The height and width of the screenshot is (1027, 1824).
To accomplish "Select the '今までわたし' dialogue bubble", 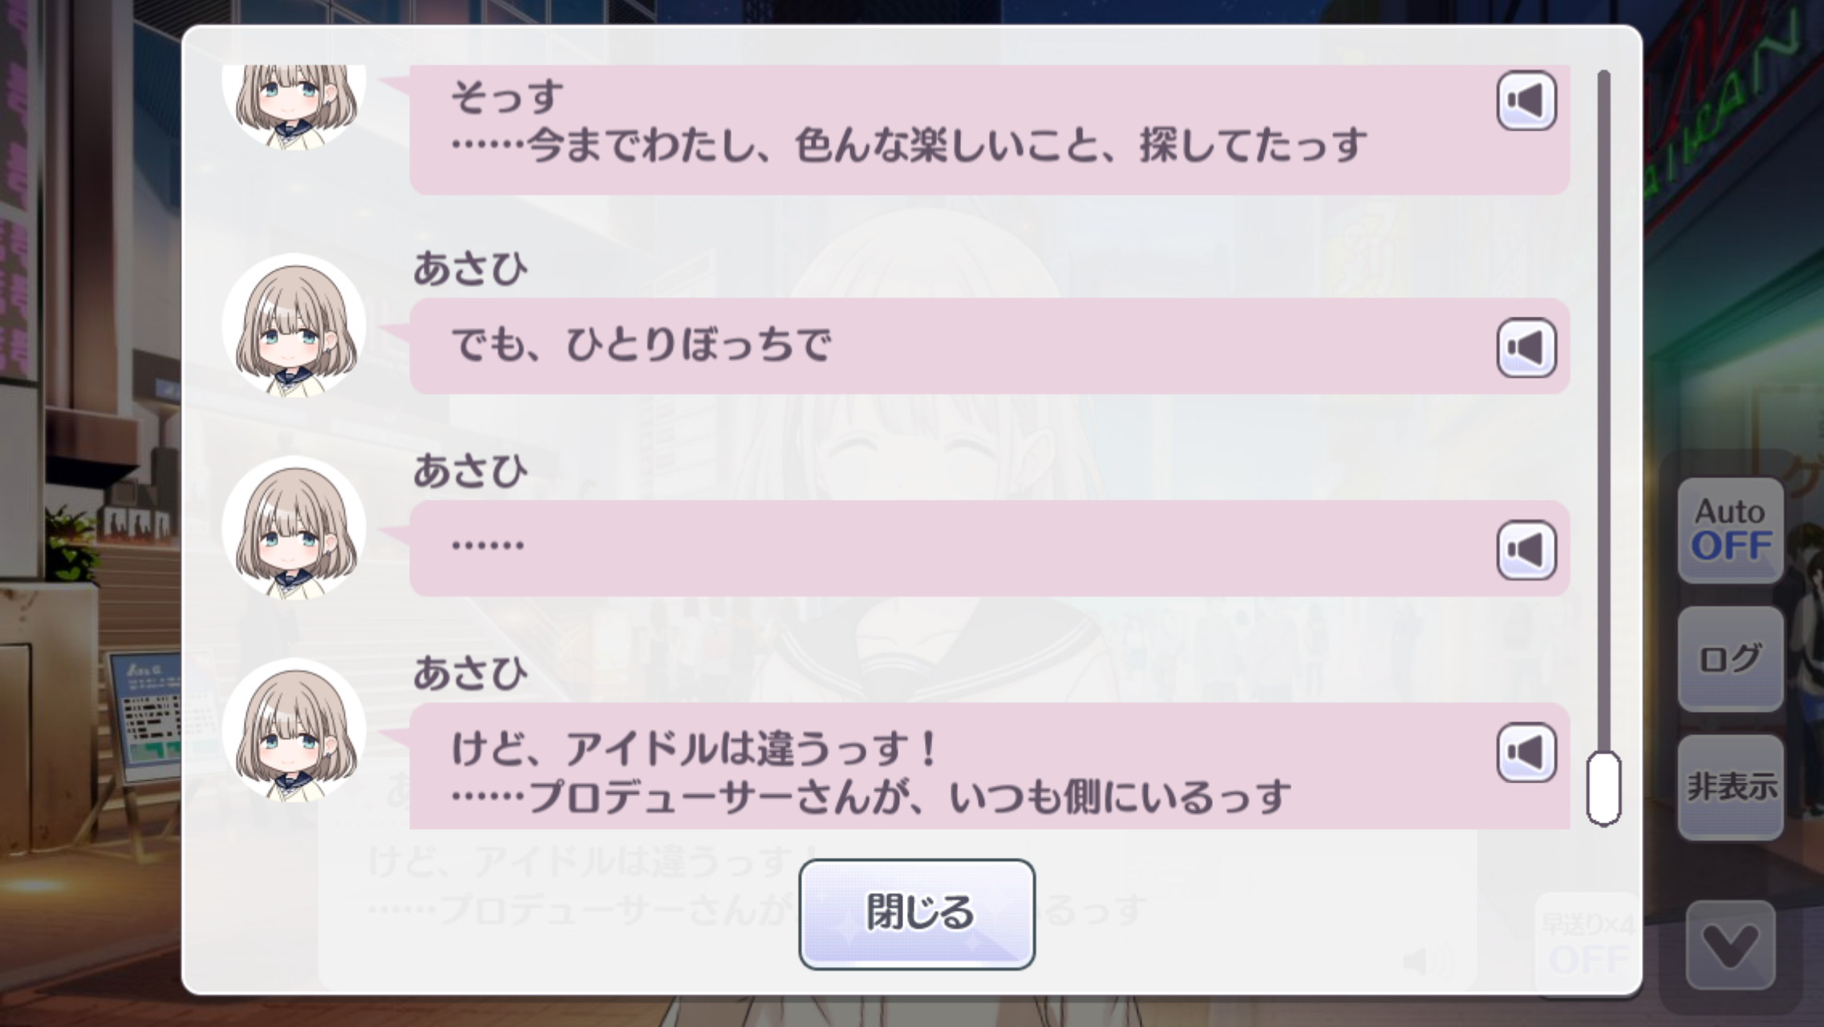I will (x=989, y=130).
